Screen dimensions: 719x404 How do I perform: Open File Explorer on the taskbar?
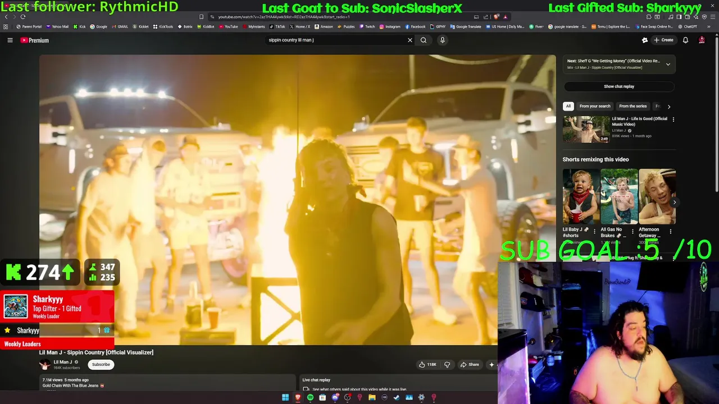[372, 398]
